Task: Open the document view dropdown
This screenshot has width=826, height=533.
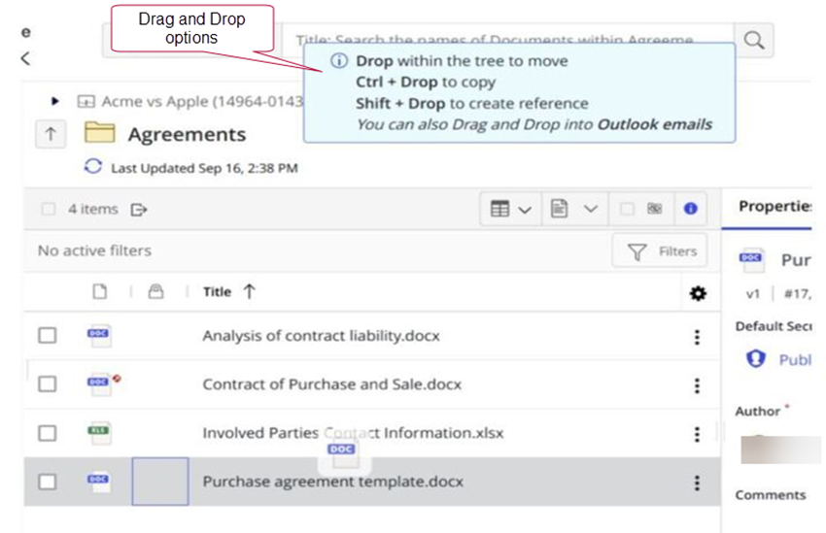Action: (573, 209)
